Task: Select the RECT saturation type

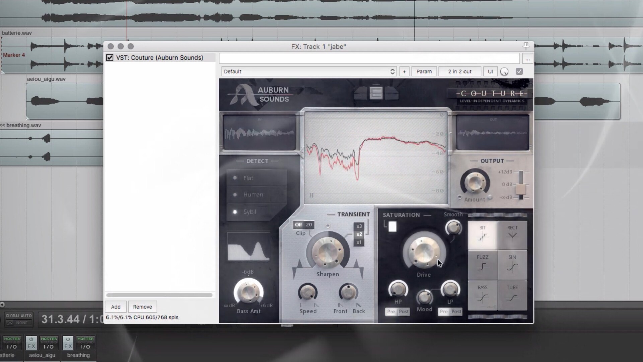Action: 512,235
